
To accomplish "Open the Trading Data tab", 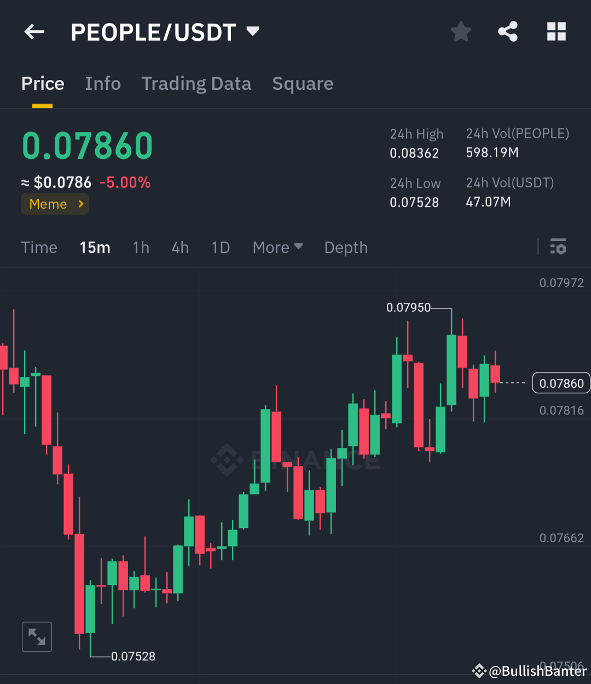I will tap(196, 83).
